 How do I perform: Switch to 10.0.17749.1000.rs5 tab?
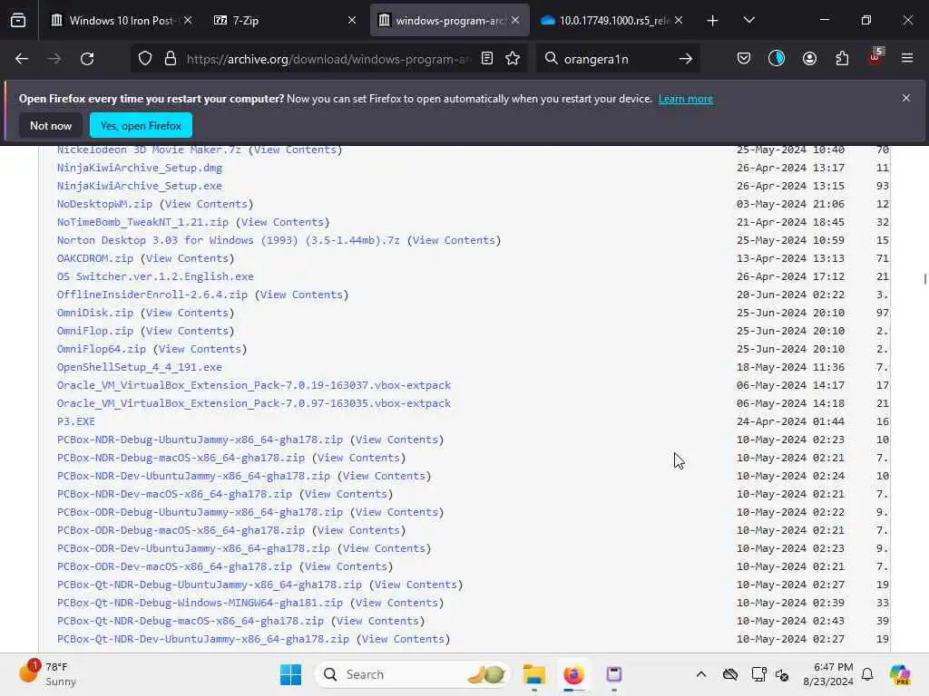[613, 21]
